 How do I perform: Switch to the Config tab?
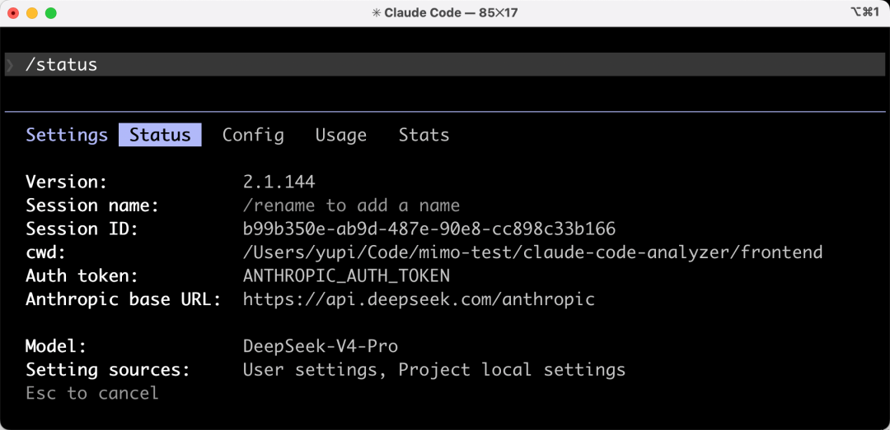(253, 135)
